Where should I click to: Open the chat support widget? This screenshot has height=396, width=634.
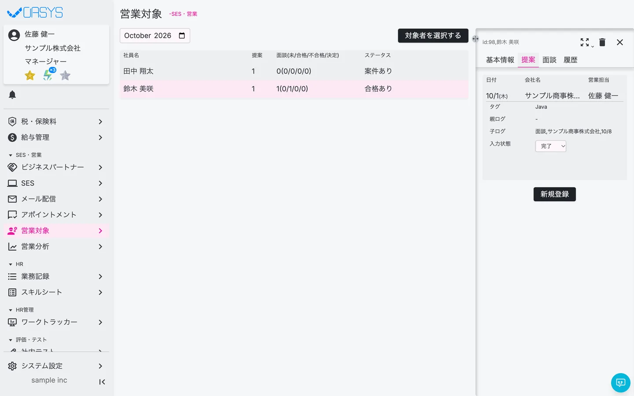pyautogui.click(x=621, y=383)
